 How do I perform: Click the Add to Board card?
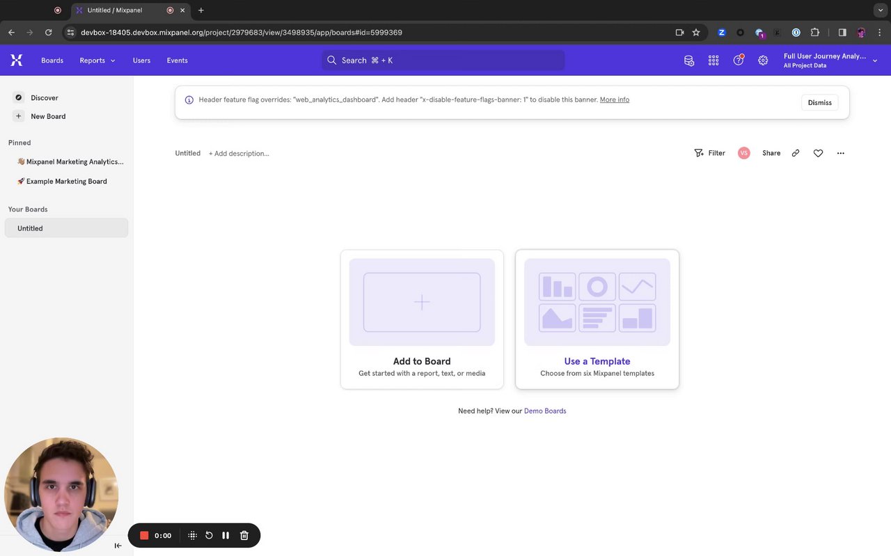pyautogui.click(x=422, y=319)
